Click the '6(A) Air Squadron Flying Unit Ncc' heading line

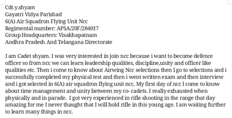(46, 21)
